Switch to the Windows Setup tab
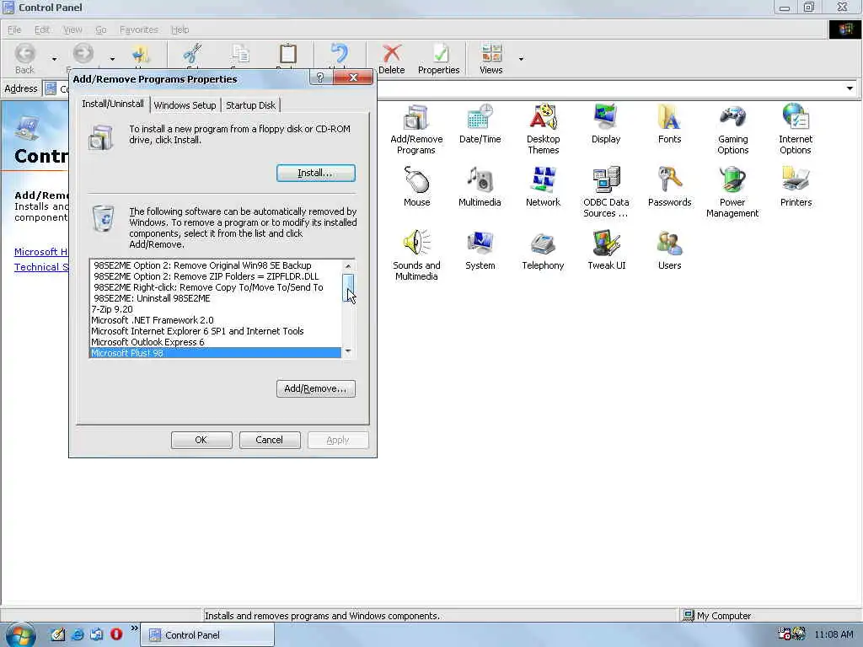Screen dimensions: 863x647 click(185, 105)
